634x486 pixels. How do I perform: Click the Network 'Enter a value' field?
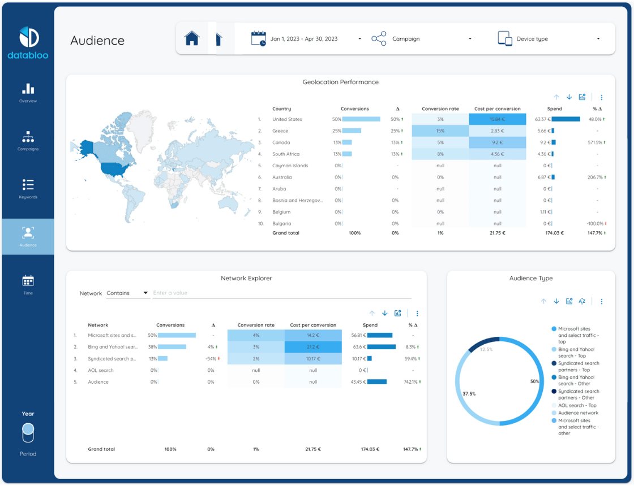281,293
